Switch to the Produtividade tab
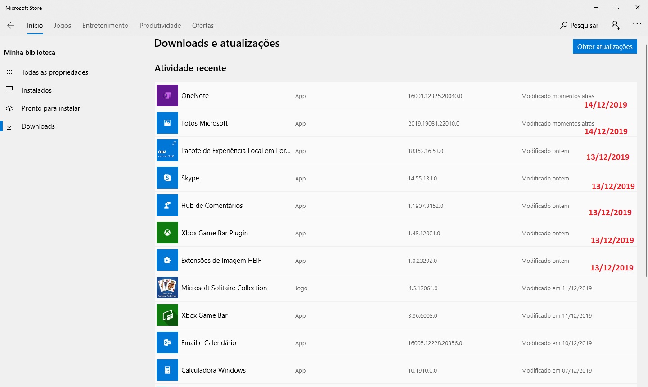The image size is (648, 387). 160,26
